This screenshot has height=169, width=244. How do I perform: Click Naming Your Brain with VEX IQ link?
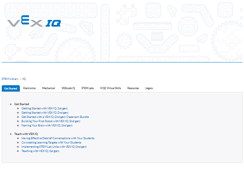coord(47,125)
